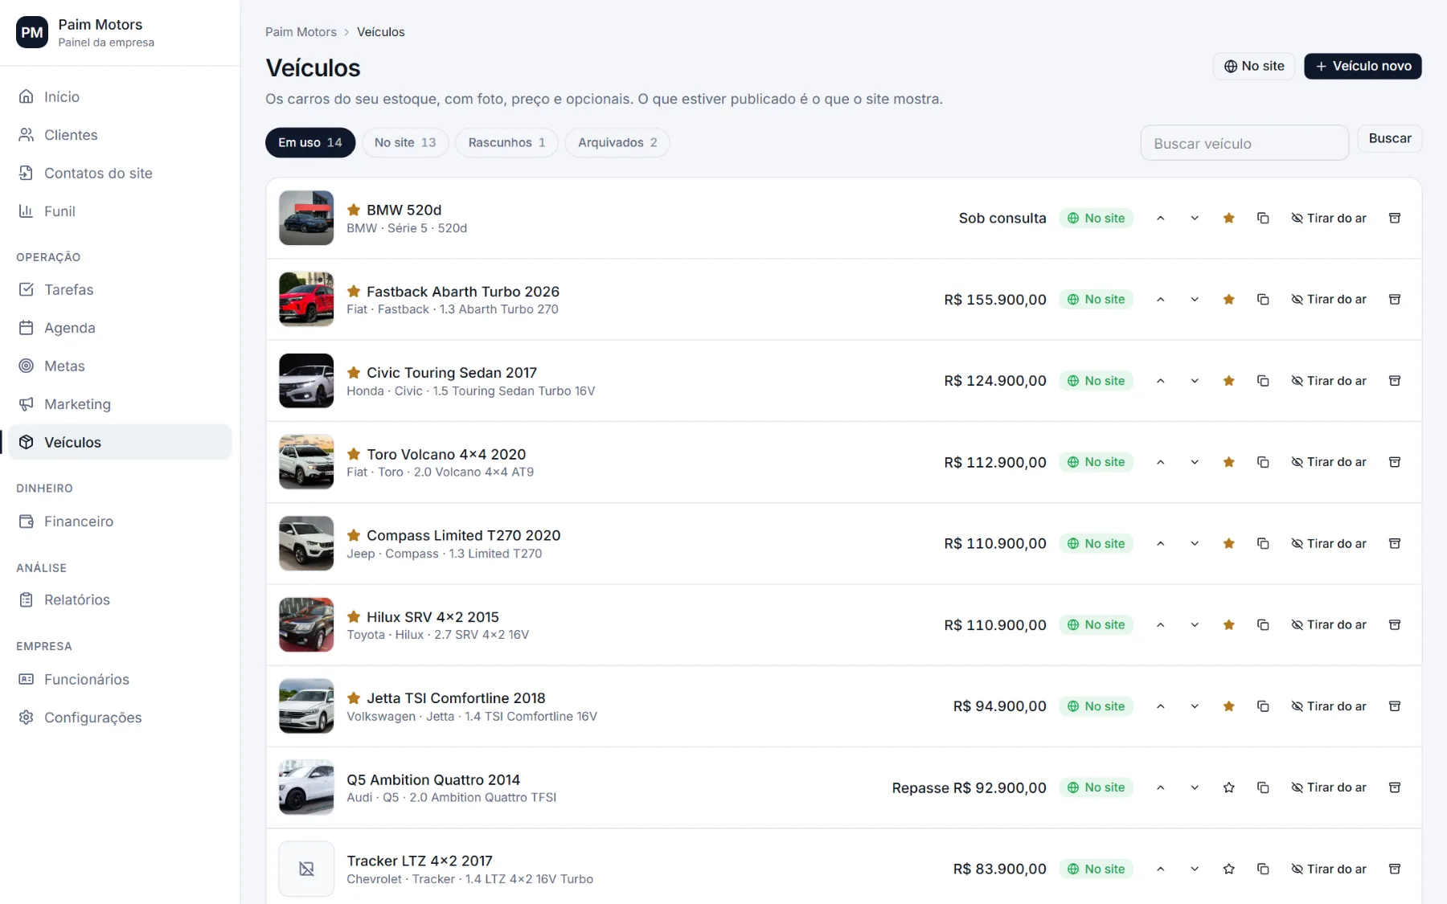This screenshot has height=904, width=1447.
Task: Open the No site button in the header
Action: click(1254, 66)
